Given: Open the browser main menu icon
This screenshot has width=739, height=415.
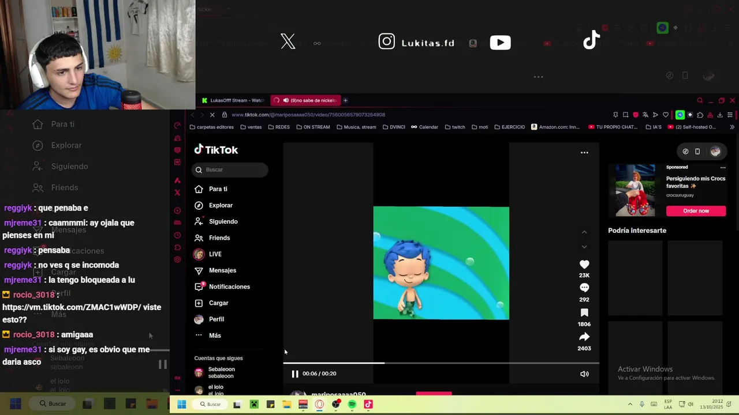Looking at the screenshot, I should [730, 115].
